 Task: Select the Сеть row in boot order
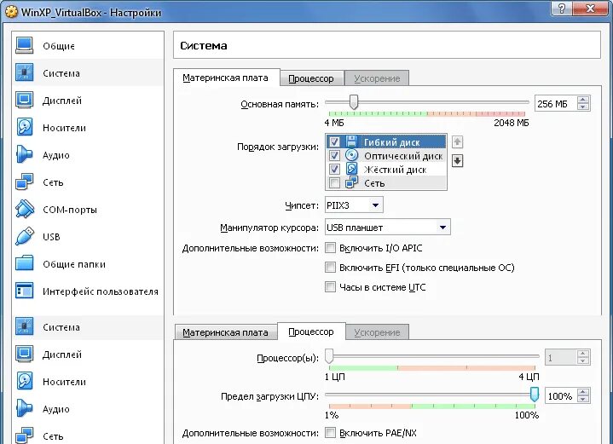(x=386, y=182)
